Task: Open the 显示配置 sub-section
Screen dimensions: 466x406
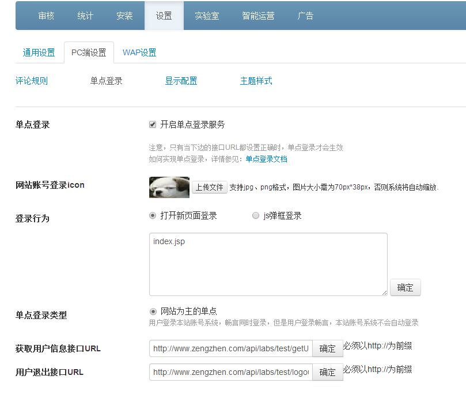Action: tap(181, 81)
